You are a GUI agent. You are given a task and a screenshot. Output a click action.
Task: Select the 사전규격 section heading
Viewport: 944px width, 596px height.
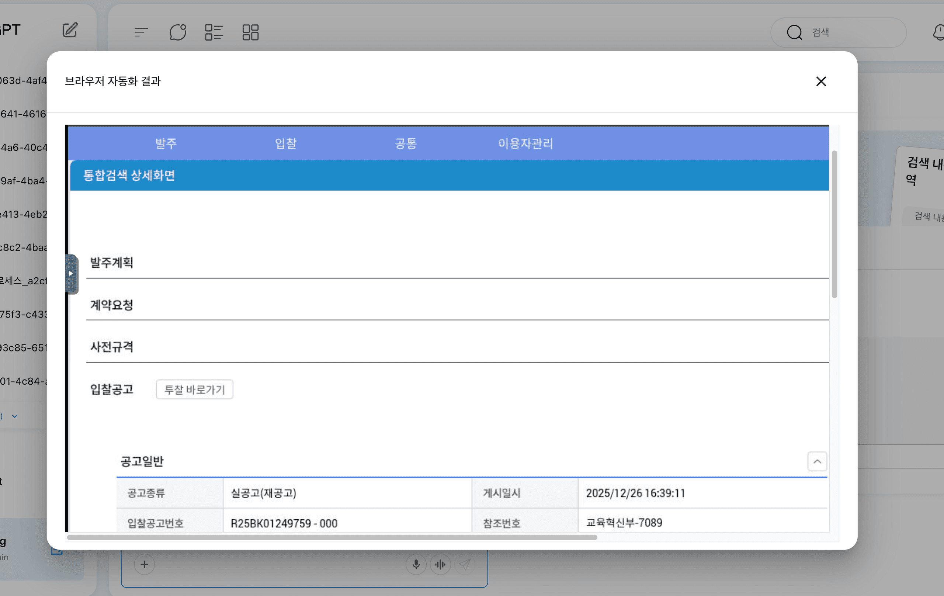coord(112,347)
